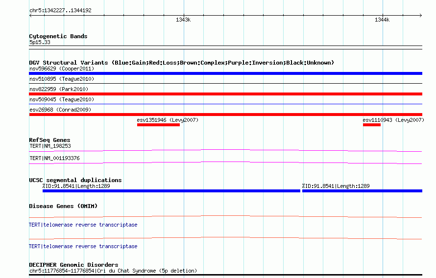Select the thin blue nsv509045 variant line
Screen dimensions: 436x278
tap(225, 104)
